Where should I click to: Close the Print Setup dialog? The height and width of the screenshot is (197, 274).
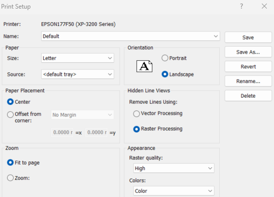click(264, 6)
